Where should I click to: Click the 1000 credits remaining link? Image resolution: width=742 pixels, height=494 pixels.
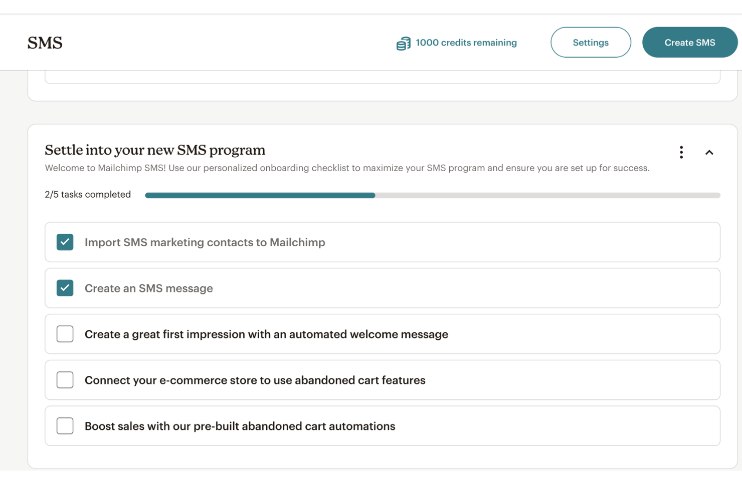(x=465, y=43)
